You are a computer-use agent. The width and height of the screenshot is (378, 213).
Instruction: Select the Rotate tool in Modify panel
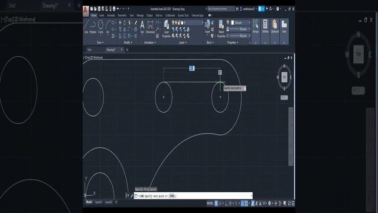125,22
